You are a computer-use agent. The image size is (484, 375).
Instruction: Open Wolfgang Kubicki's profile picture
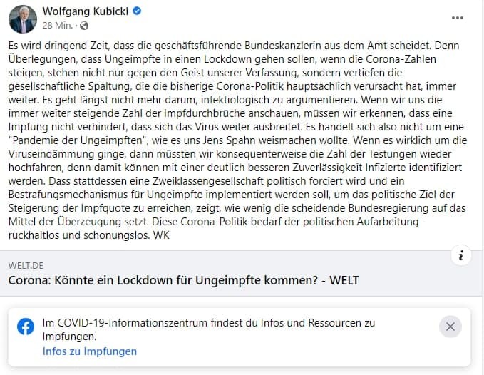coord(23,19)
